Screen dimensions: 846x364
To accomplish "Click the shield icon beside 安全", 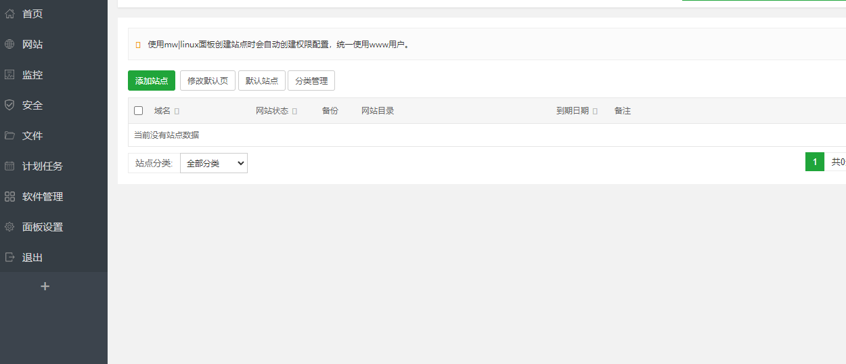I will coord(9,105).
